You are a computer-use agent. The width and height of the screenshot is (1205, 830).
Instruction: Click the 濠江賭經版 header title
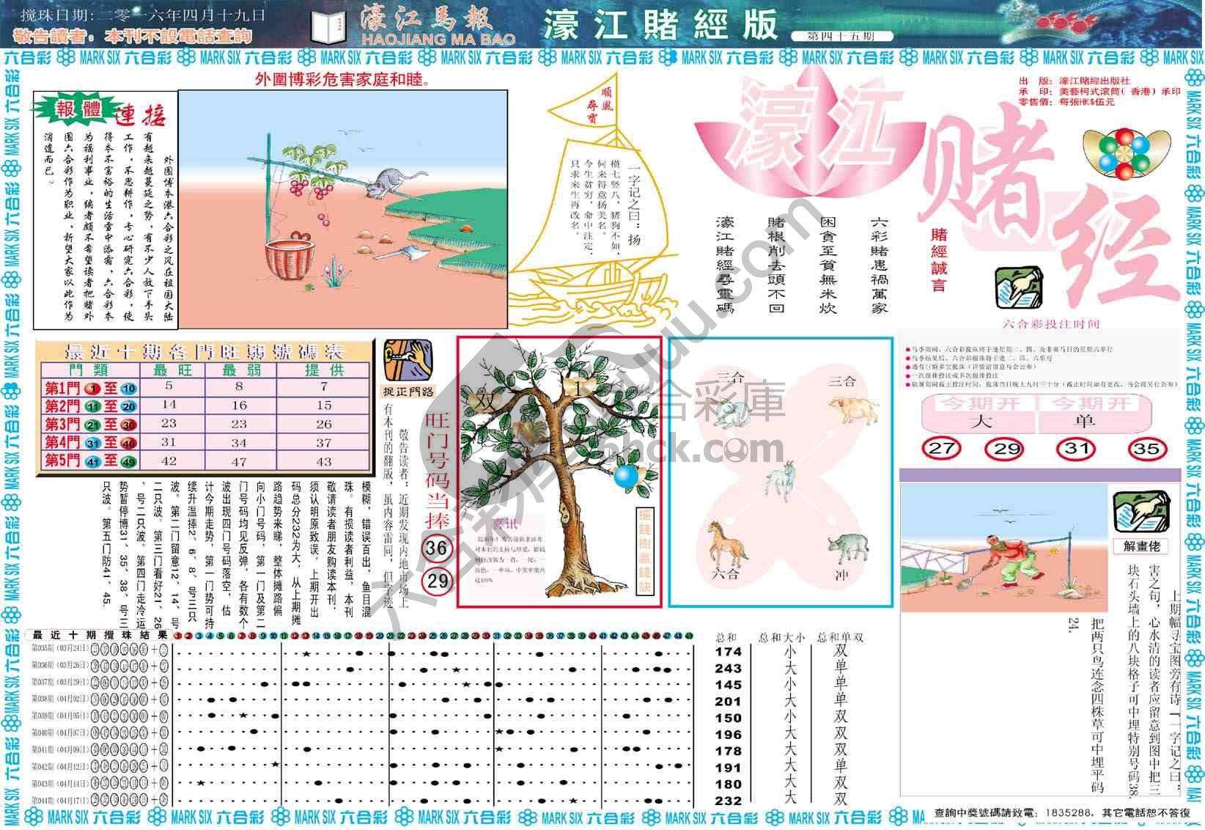click(660, 25)
